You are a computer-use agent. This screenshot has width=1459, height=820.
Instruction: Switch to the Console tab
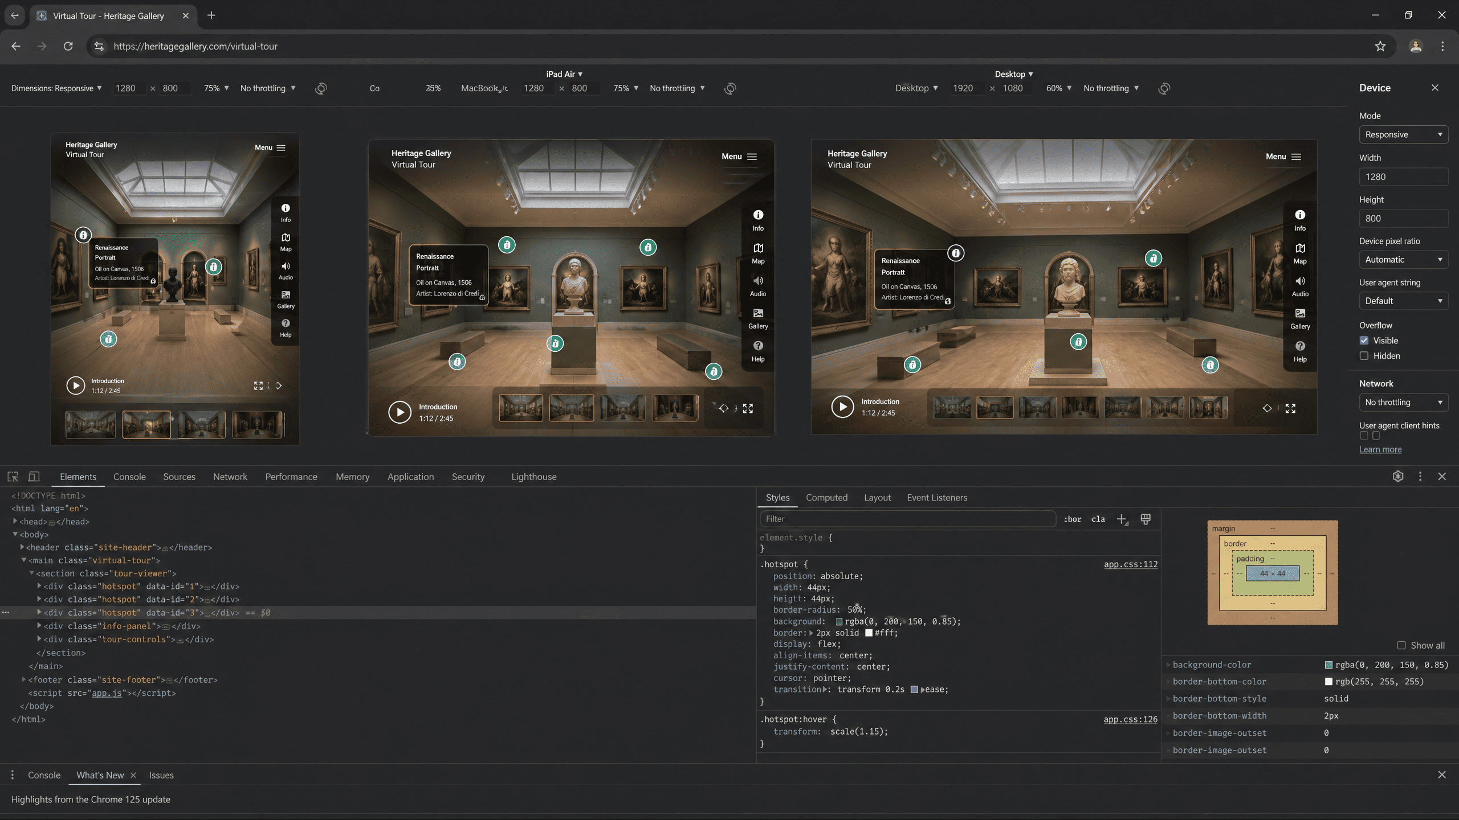tap(129, 477)
